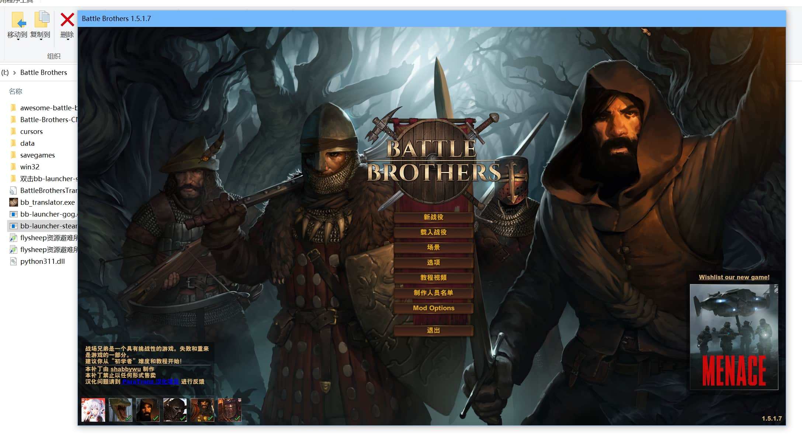The width and height of the screenshot is (802, 435).
Task: Select the savegames folder in list
Action: 37,155
